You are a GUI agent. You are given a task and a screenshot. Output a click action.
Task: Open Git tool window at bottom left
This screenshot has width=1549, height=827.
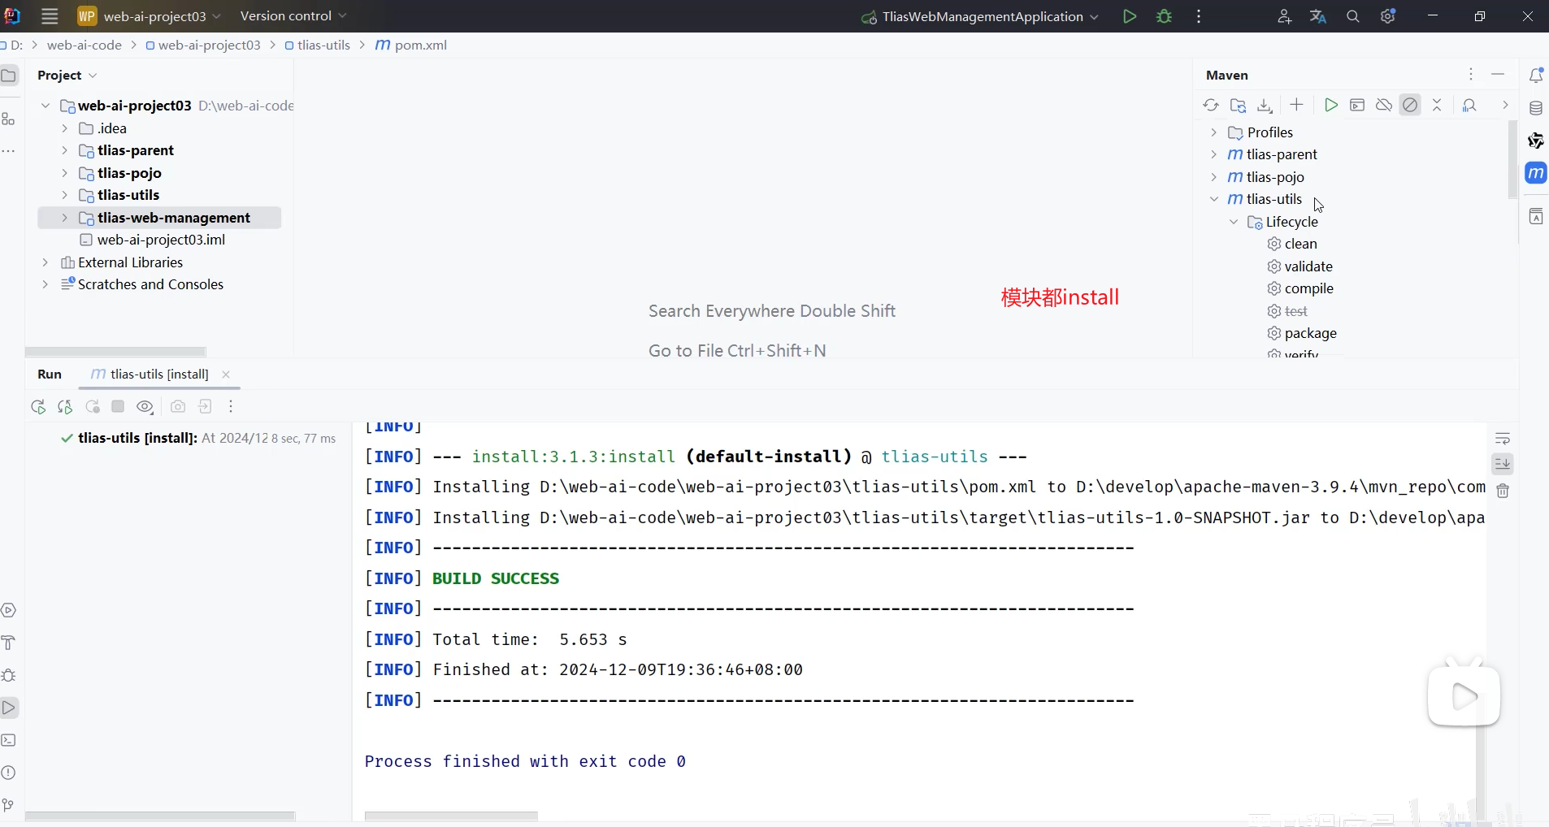(x=8, y=805)
